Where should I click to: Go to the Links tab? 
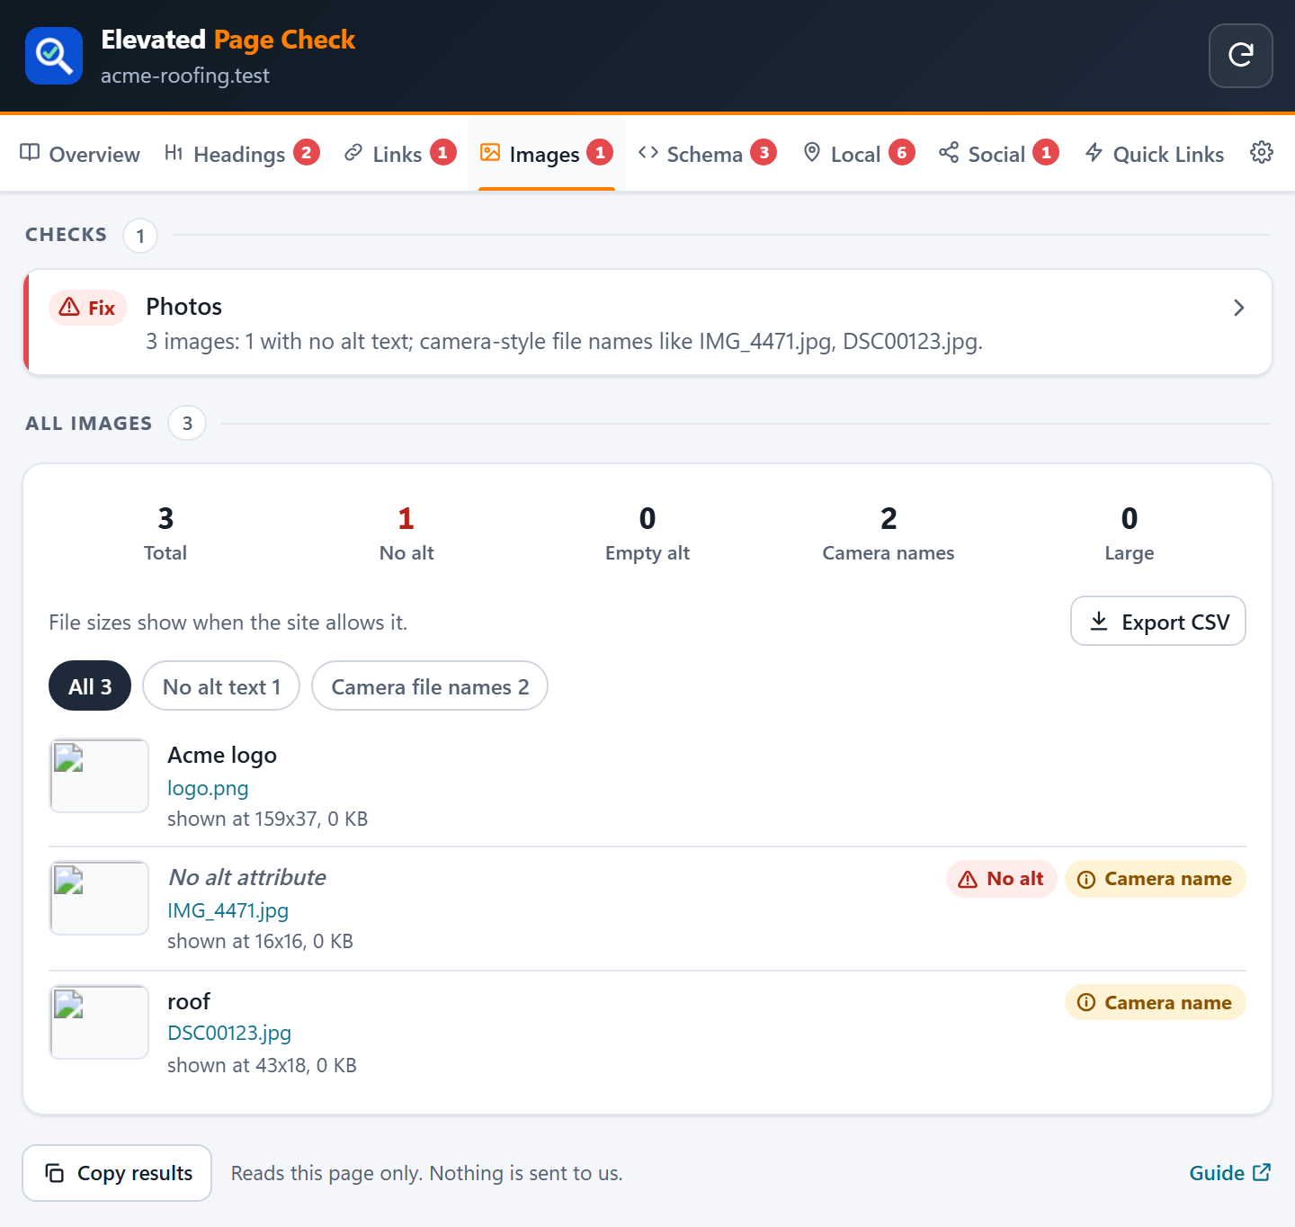pos(400,154)
